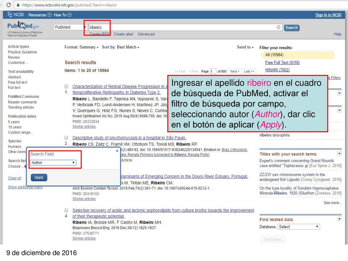348x261 pixels.
Task: Apply the Humans species filter
Action: point(15,147)
